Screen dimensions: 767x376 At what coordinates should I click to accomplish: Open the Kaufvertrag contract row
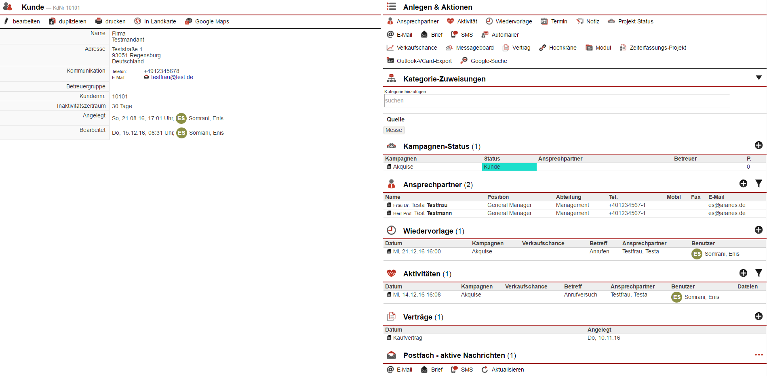574,338
